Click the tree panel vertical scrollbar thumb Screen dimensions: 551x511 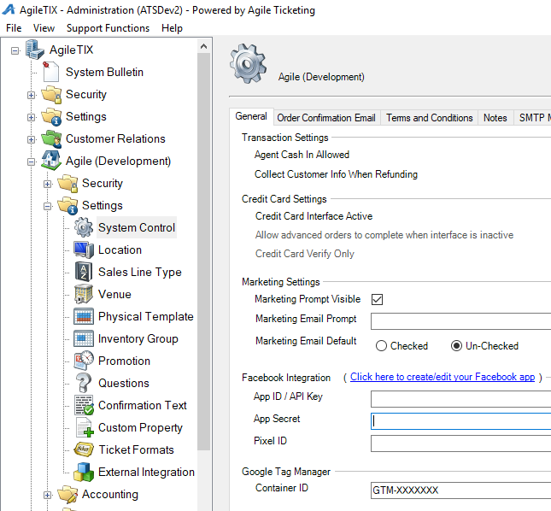point(204,251)
